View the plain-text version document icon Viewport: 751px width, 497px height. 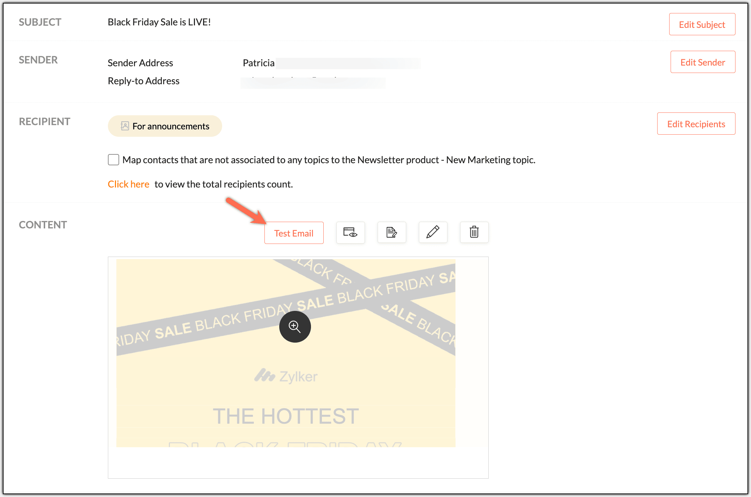pyautogui.click(x=391, y=232)
